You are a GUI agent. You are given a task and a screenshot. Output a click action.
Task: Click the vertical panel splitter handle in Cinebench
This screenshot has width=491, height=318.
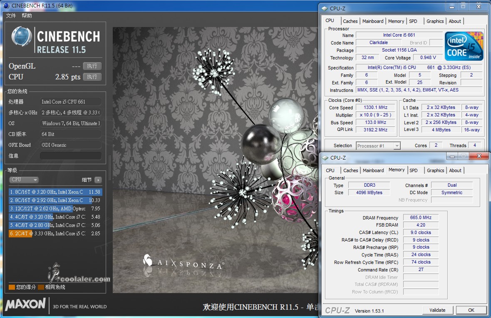(109, 168)
